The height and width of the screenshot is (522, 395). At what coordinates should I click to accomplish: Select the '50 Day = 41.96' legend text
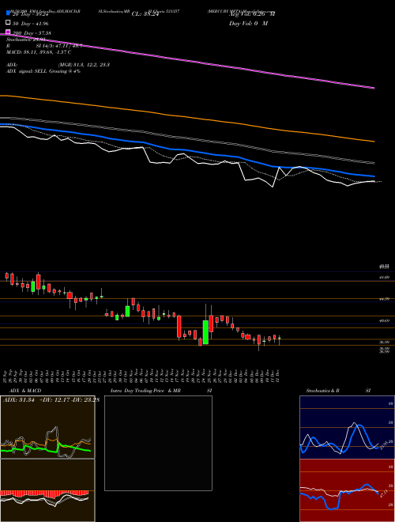point(30,24)
